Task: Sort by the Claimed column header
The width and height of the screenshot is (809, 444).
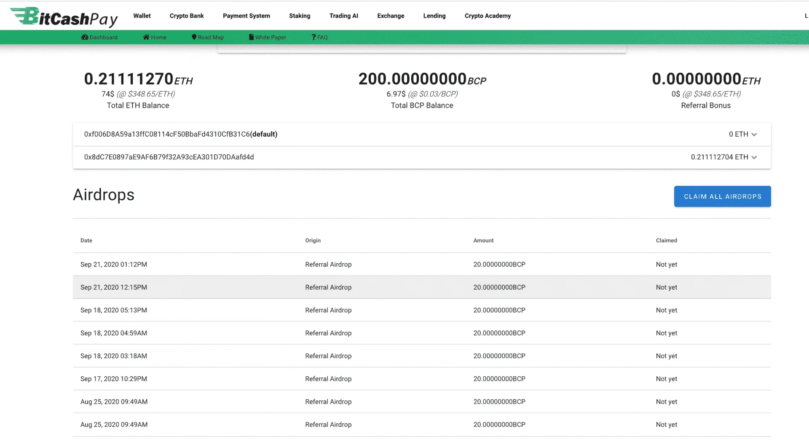Action: 667,240
